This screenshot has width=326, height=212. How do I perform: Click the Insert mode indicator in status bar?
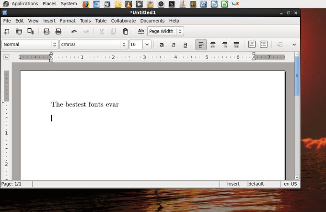tap(233, 184)
